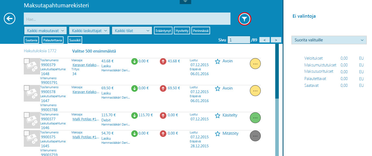Open yellow options menu for voucher 9900379

click(255, 64)
